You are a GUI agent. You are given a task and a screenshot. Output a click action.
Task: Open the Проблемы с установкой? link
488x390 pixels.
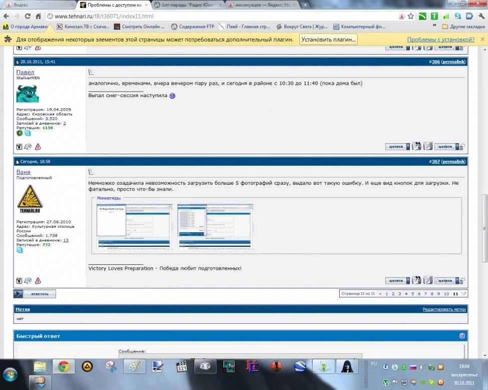[441, 40]
